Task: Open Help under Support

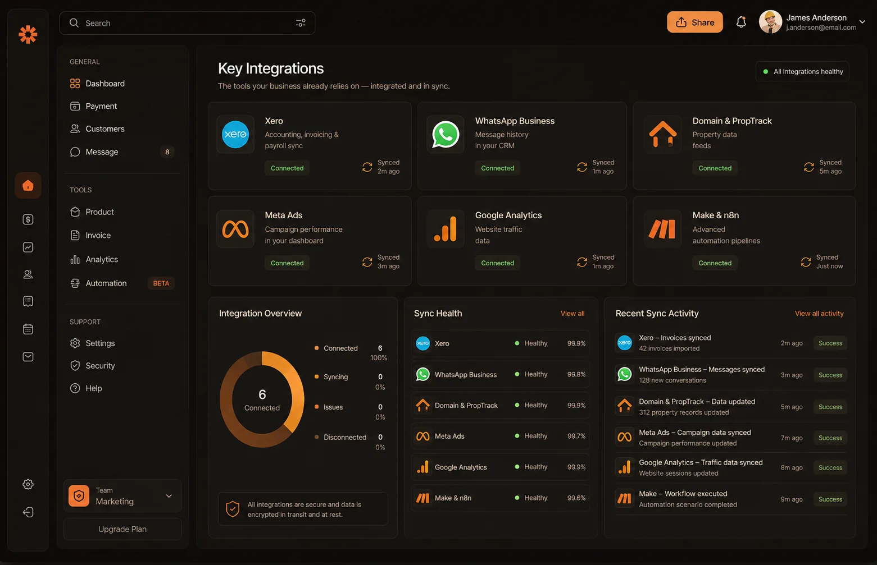Action: pyautogui.click(x=122, y=388)
